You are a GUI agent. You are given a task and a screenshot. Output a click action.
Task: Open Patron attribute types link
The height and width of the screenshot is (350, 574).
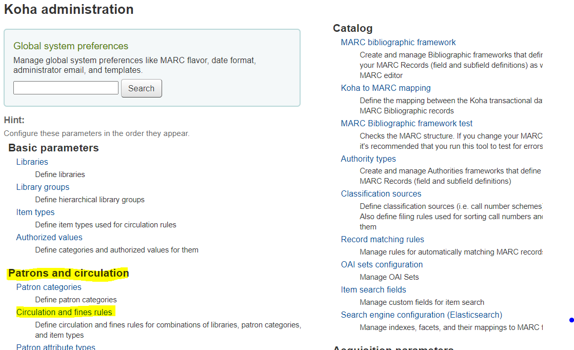(x=55, y=346)
